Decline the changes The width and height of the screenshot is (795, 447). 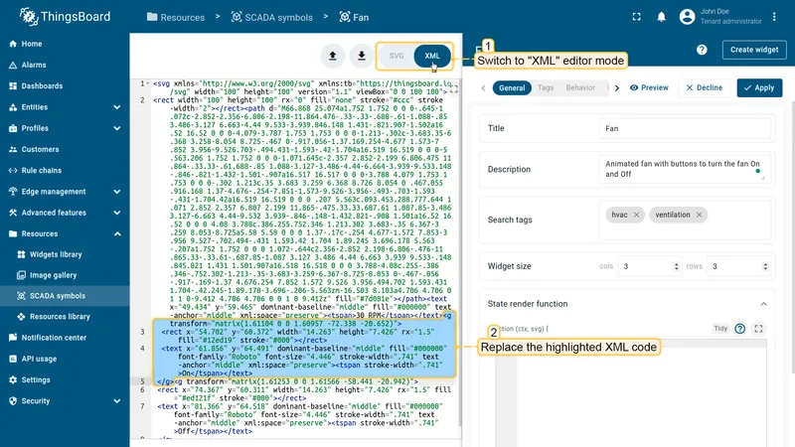tap(705, 87)
